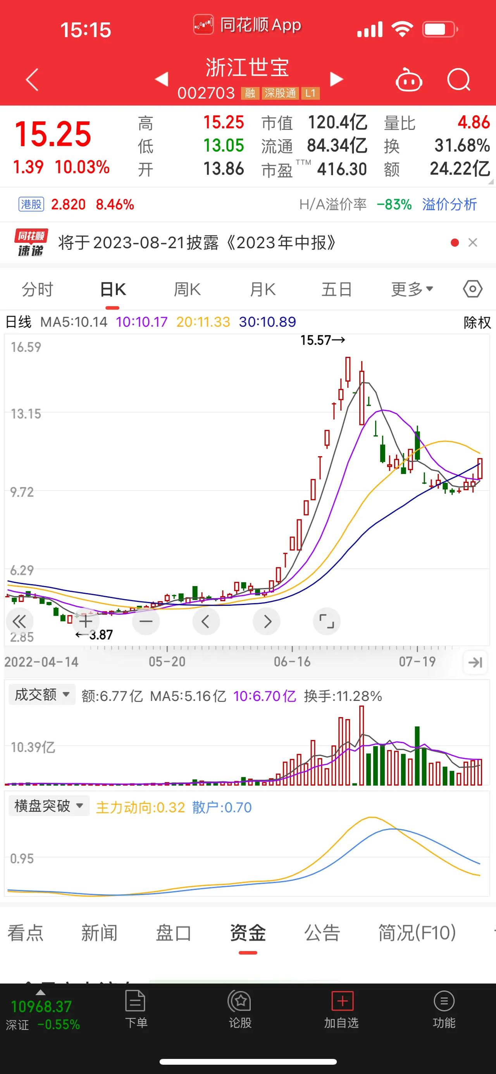The height and width of the screenshot is (1074, 496).
Task: Tap the 同花顺速递 badge icon
Action: pyautogui.click(x=31, y=242)
